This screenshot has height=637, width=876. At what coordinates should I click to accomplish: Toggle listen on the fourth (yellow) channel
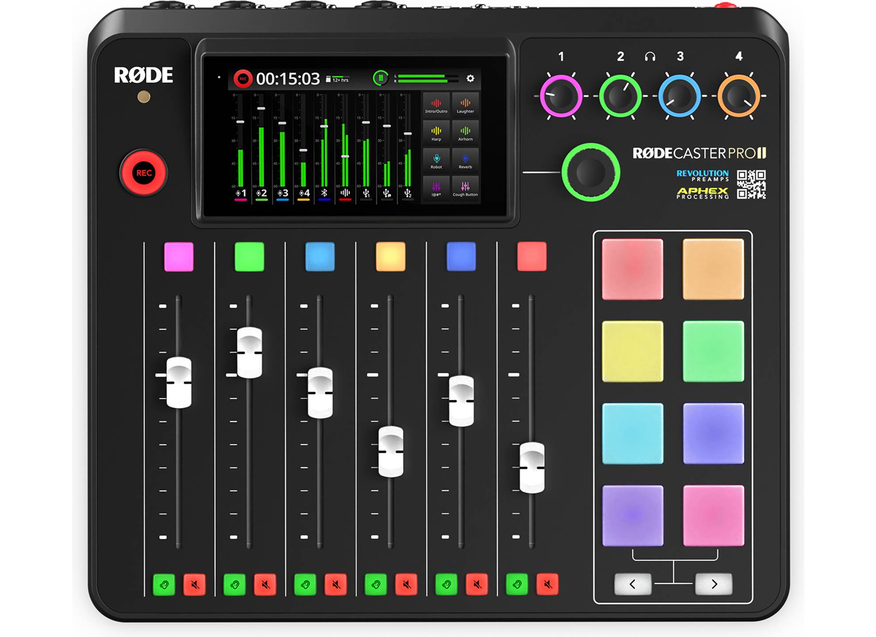pyautogui.click(x=376, y=585)
